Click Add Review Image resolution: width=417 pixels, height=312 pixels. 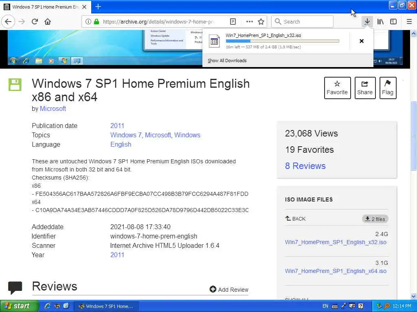pos(229,289)
